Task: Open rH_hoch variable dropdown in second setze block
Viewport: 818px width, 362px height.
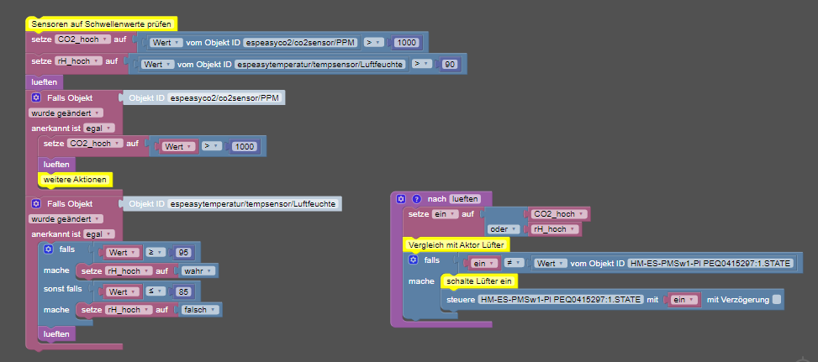Action: click(78, 61)
